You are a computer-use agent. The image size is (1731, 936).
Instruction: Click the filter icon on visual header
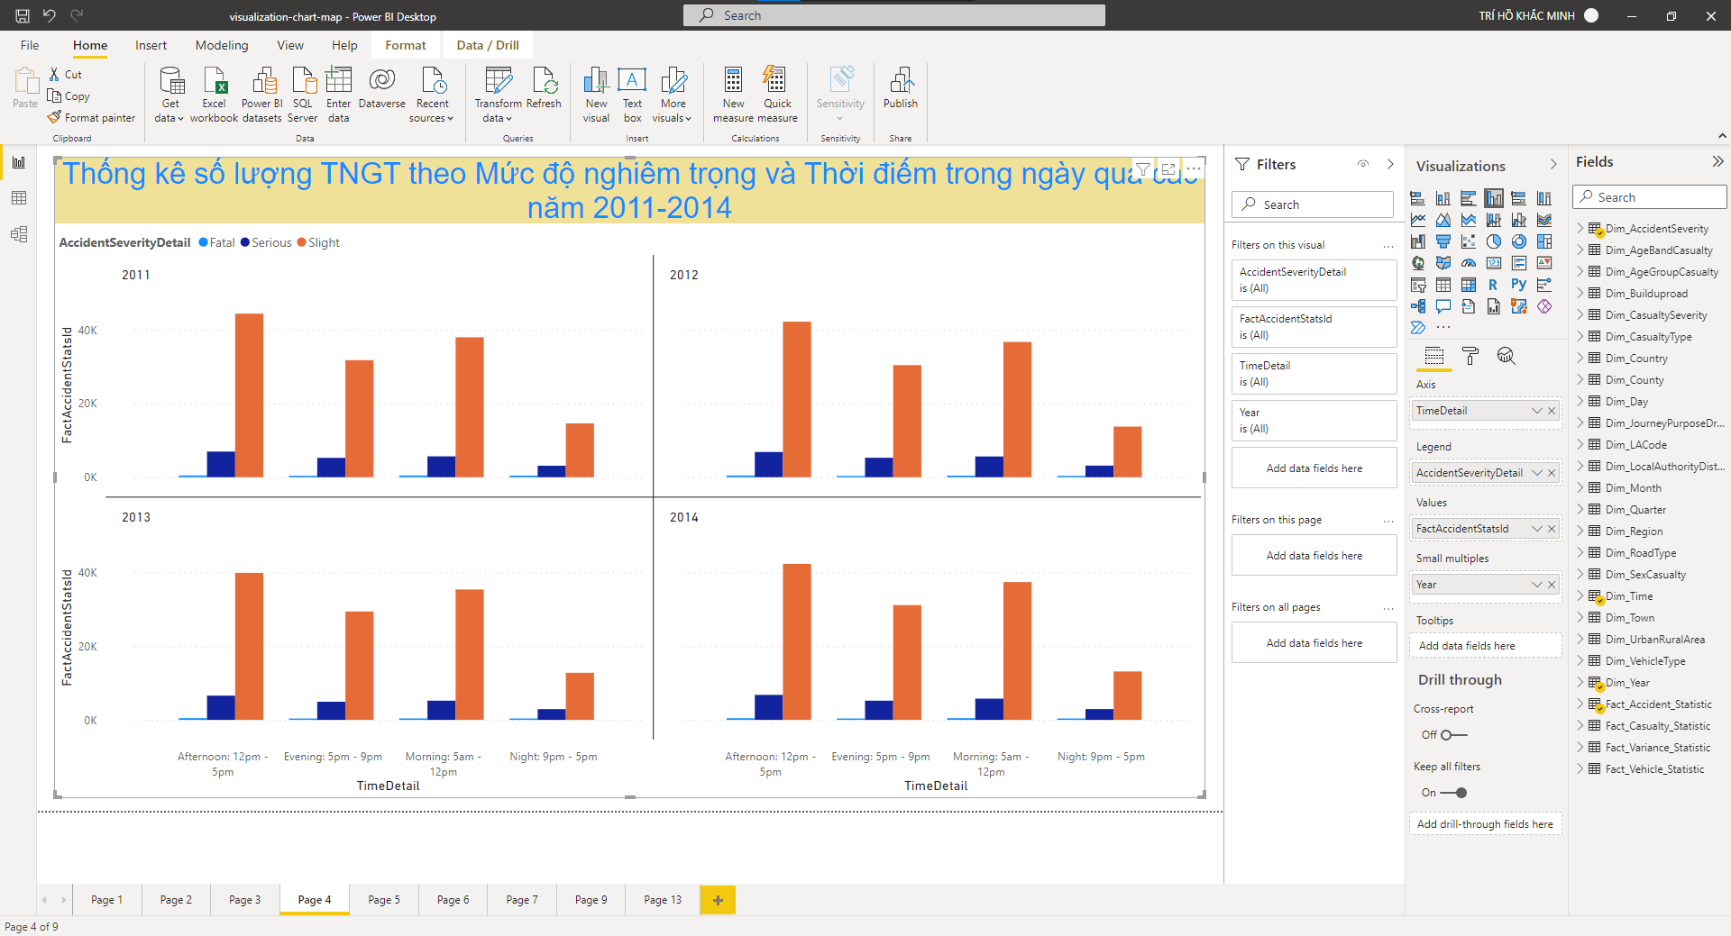point(1143,168)
